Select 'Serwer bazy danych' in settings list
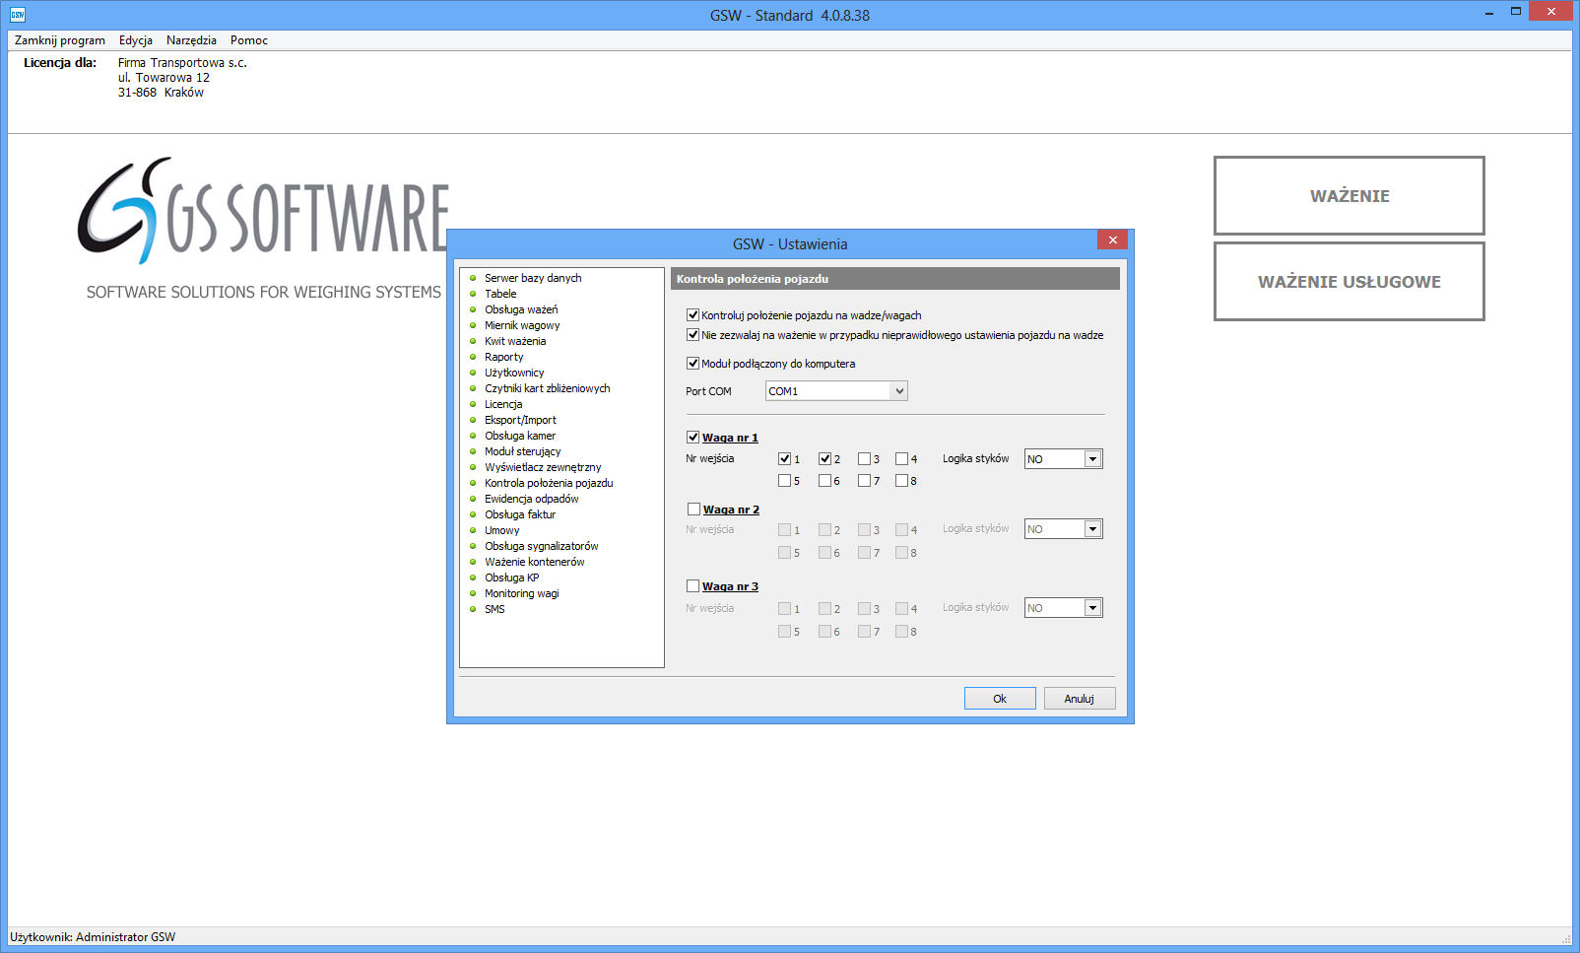This screenshot has height=953, width=1580. [532, 278]
